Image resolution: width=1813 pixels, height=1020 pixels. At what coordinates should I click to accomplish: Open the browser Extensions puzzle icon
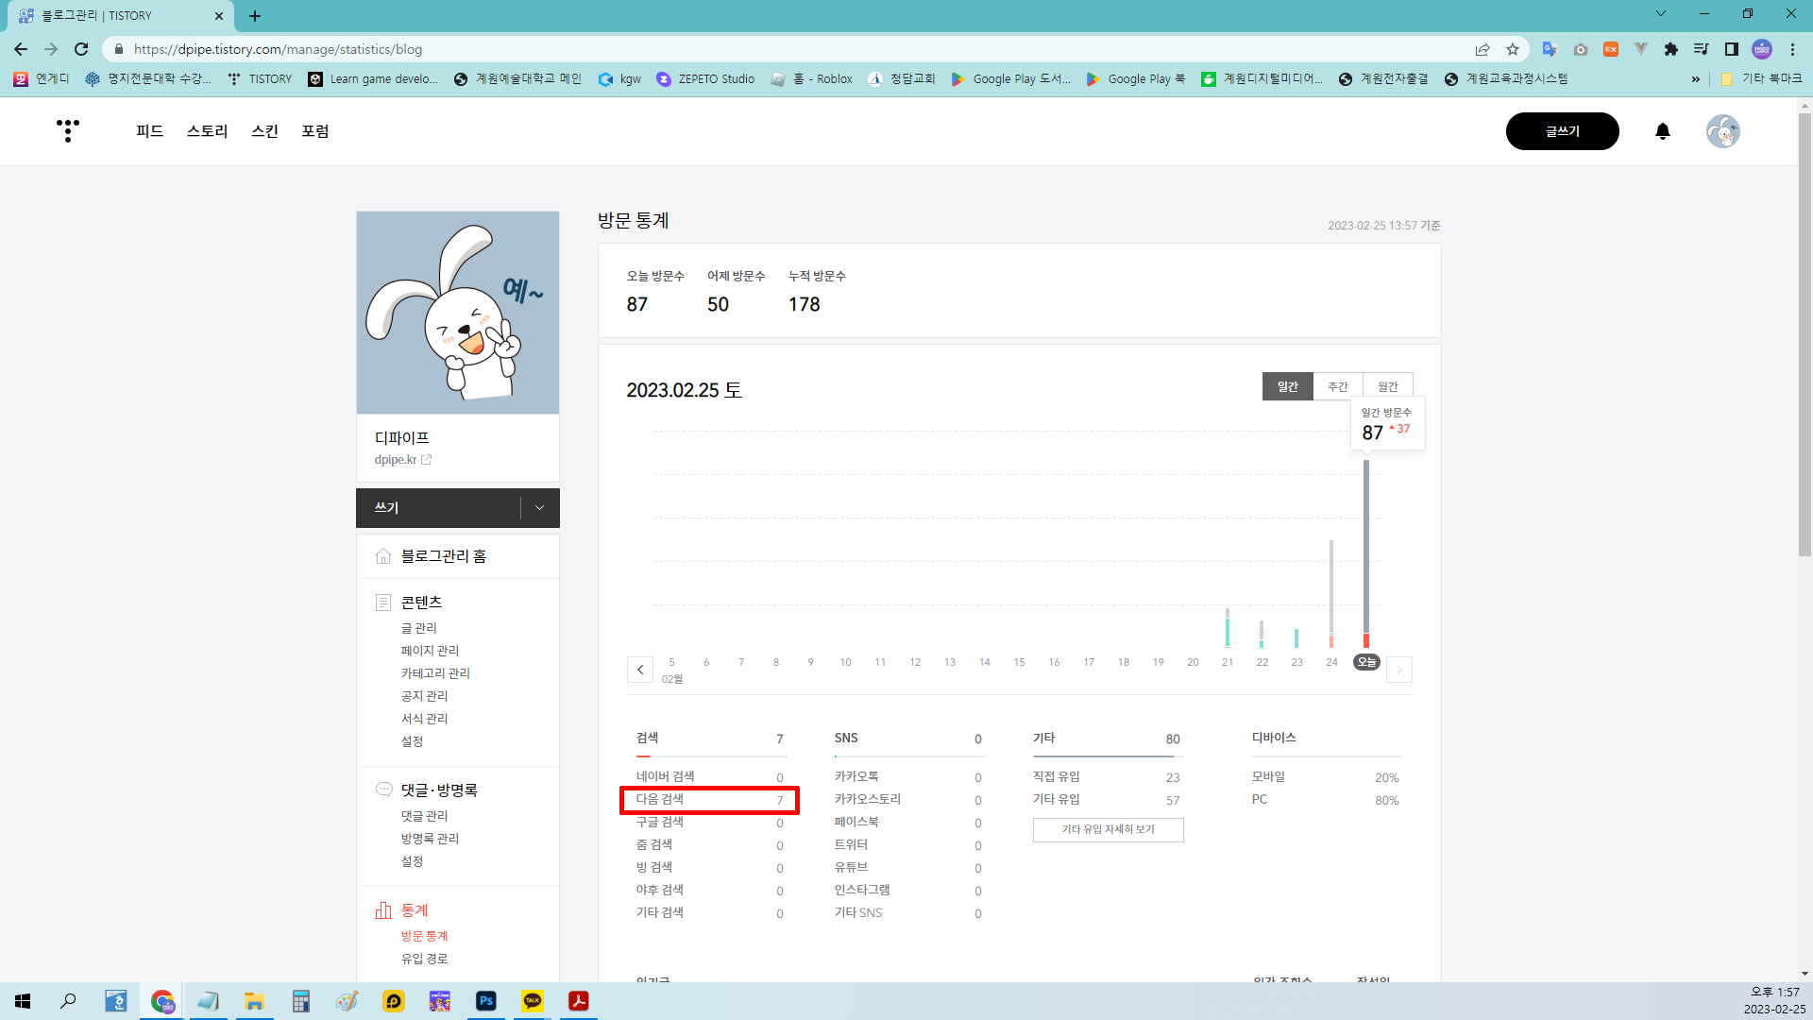[x=1670, y=49]
